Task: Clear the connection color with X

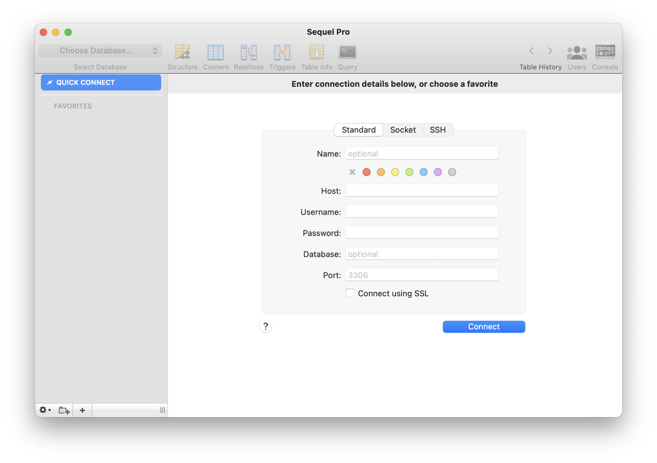Action: click(x=352, y=172)
